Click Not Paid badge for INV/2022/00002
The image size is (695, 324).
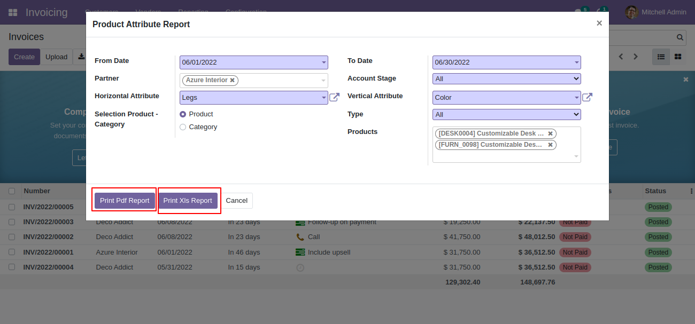tap(575, 236)
